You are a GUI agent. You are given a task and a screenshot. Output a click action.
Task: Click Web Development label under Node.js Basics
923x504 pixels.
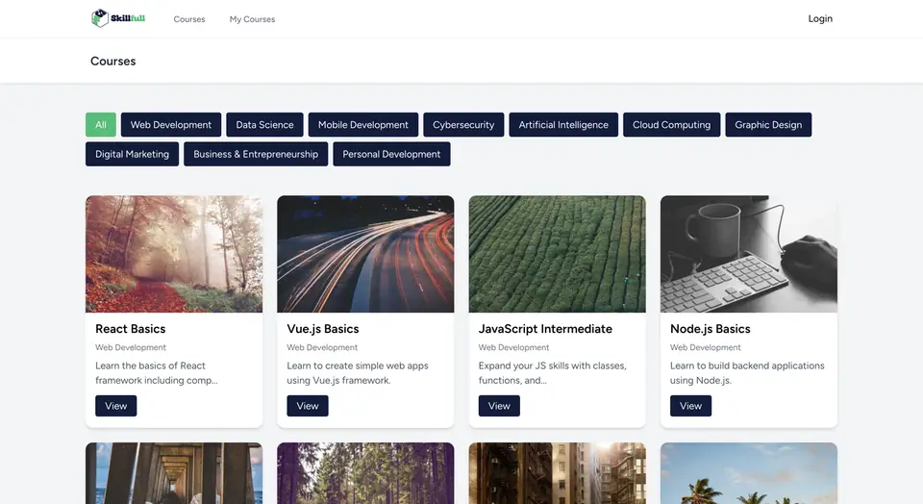(705, 347)
